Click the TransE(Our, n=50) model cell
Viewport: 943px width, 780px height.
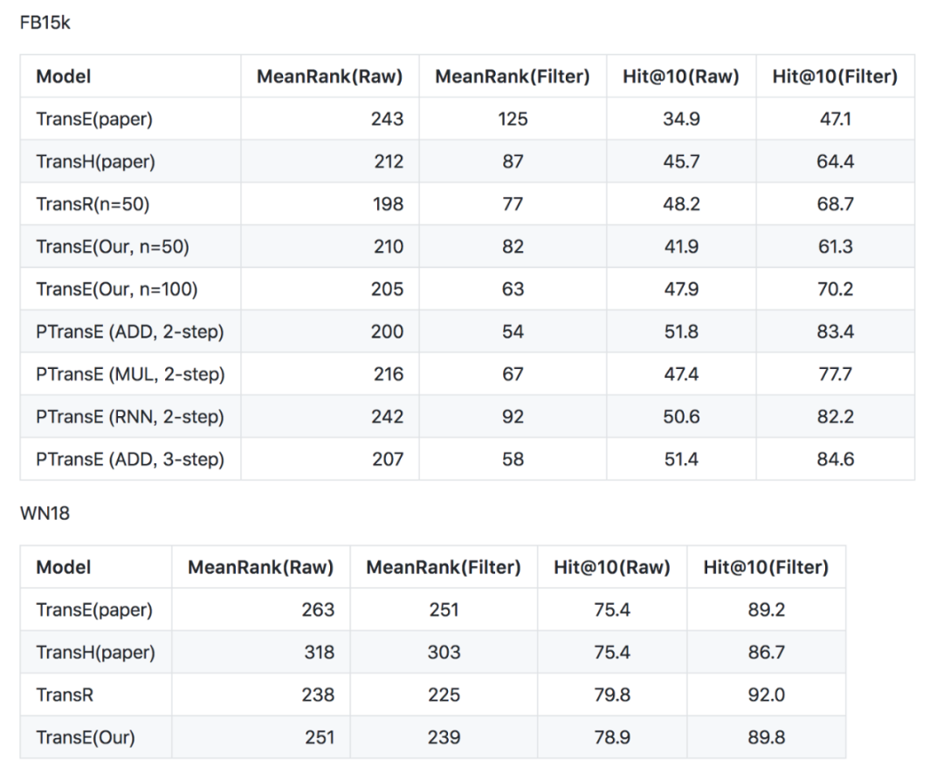pos(113,247)
